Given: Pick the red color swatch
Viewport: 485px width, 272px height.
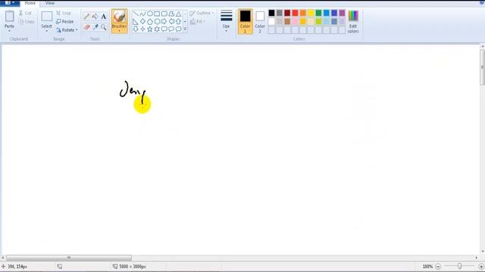Looking at the screenshot, I should click(x=295, y=13).
